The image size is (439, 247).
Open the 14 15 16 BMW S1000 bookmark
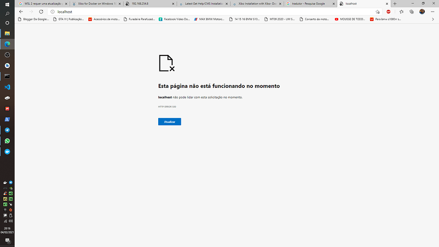(244, 19)
